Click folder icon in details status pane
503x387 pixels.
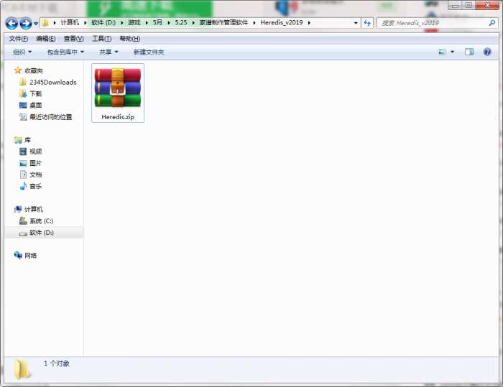(22, 369)
